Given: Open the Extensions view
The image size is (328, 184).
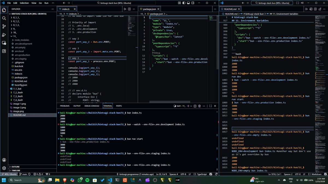Looking at the screenshot, I should 4,51.
